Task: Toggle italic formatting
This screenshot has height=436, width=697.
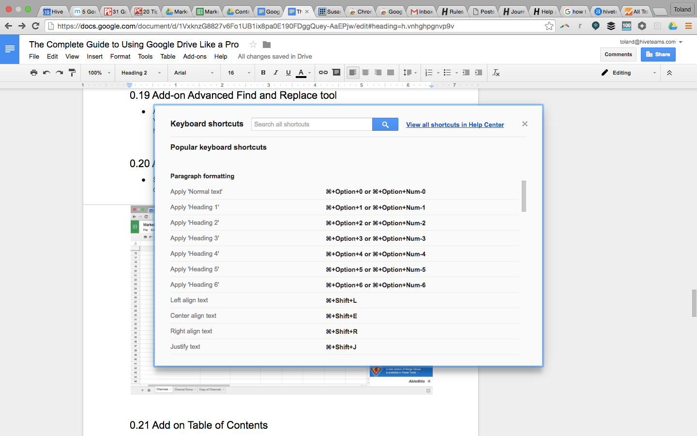Action: coord(275,73)
